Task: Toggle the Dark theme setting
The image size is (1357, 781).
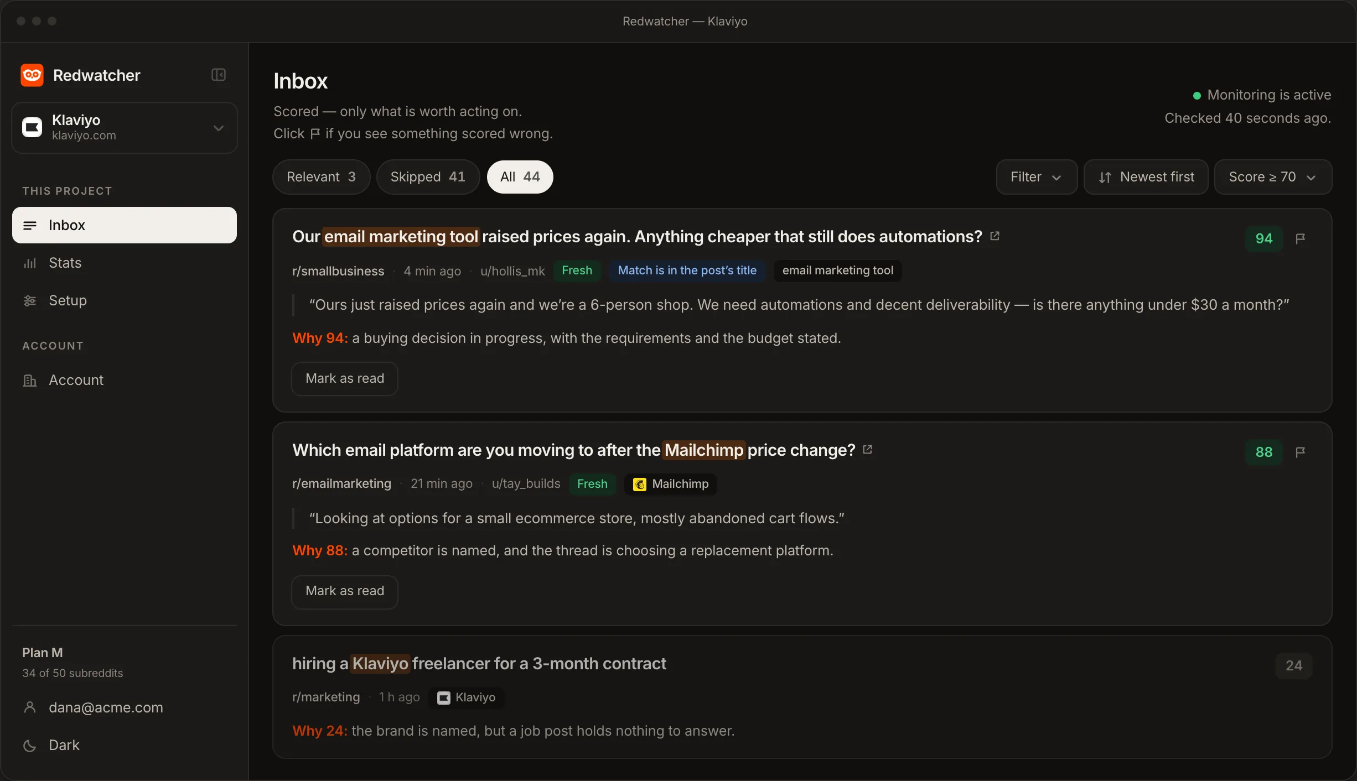Action: tap(125, 745)
